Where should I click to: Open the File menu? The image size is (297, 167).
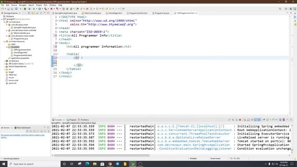[x=2, y=5]
